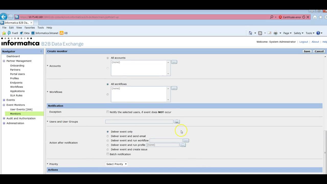This screenshot has width=327, height=184.
Task: Click the Logout link
Action: coord(304,42)
